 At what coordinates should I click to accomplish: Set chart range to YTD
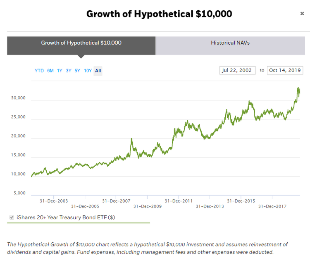pyautogui.click(x=39, y=71)
